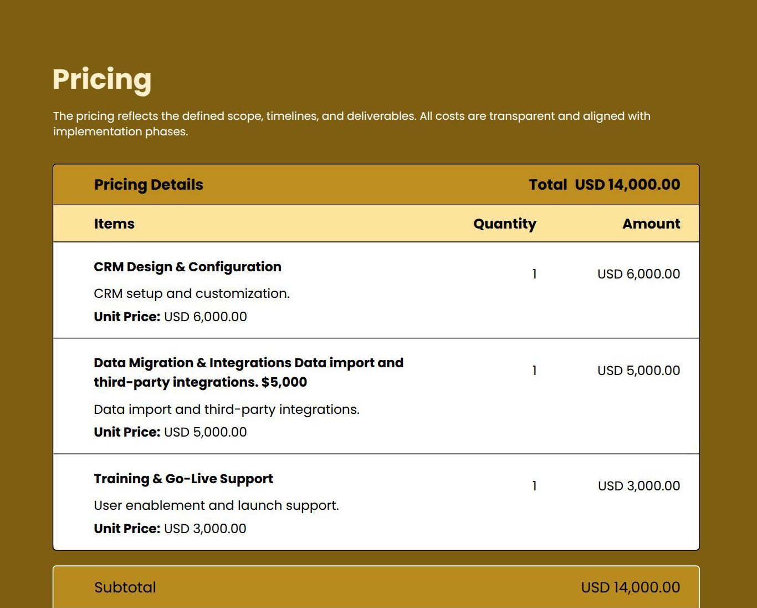
Task: Click the User enablement and launch support text
Action: (216, 505)
